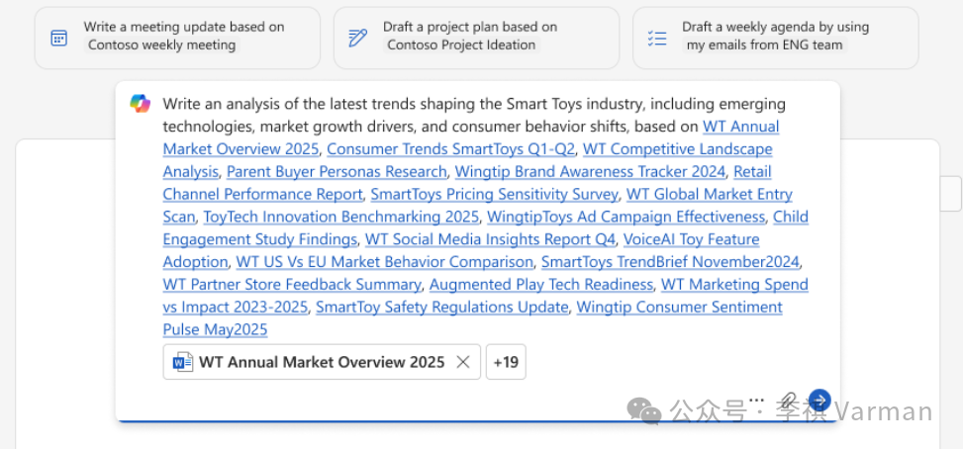Open ToyTech Innovation Benchmarking 2025 link
The height and width of the screenshot is (449, 963).
340,218
